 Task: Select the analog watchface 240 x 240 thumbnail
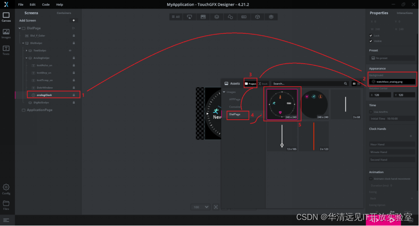282,104
